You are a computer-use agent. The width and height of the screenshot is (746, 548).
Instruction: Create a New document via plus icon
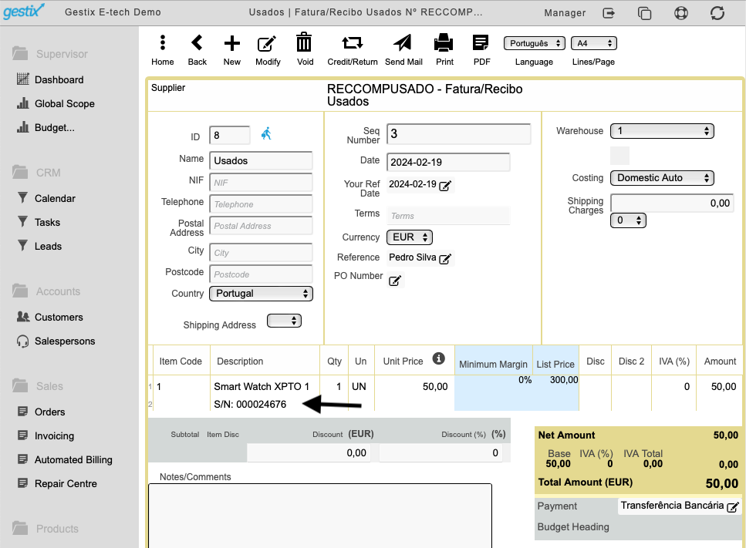(x=232, y=43)
